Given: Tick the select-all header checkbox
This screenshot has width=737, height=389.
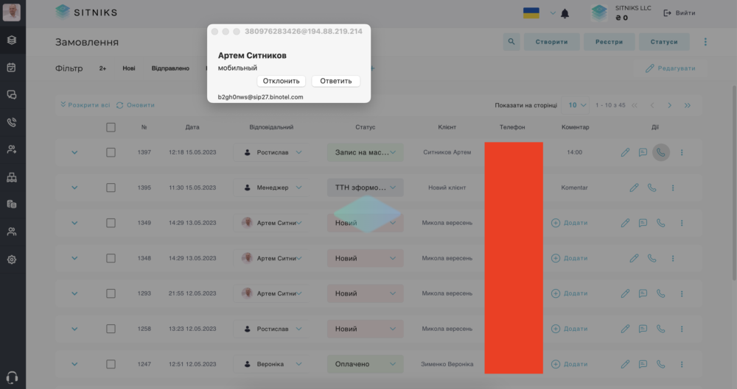Looking at the screenshot, I should 111,127.
